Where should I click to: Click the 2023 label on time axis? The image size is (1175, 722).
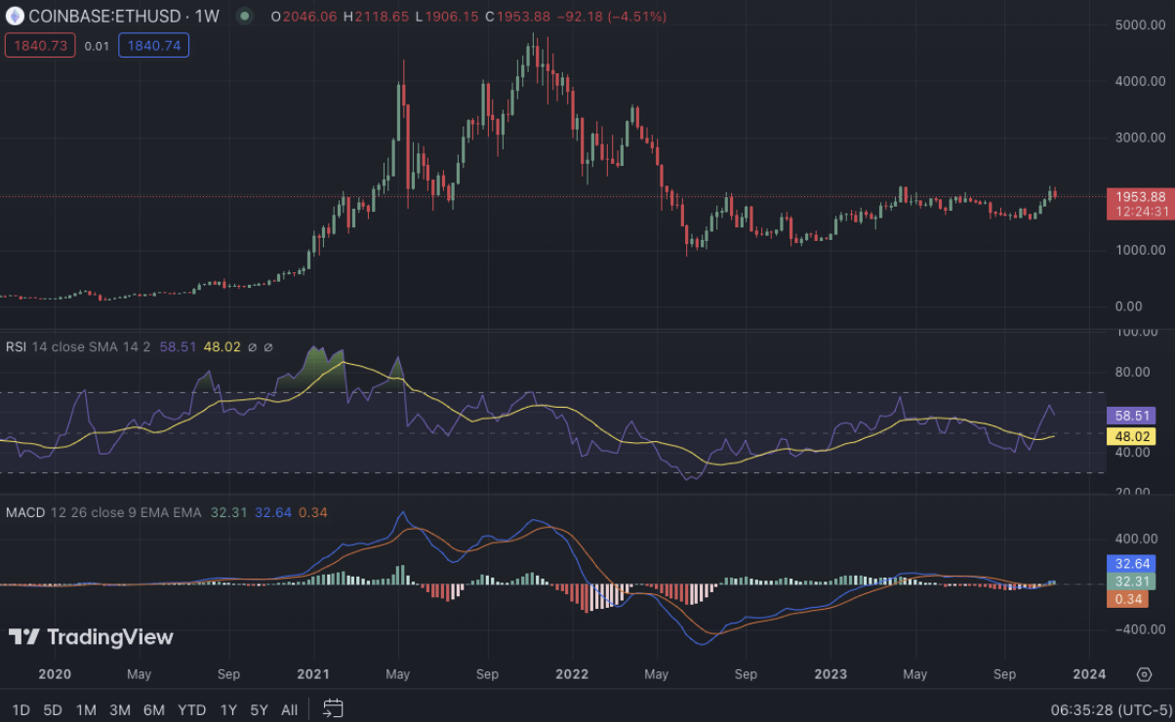click(830, 674)
